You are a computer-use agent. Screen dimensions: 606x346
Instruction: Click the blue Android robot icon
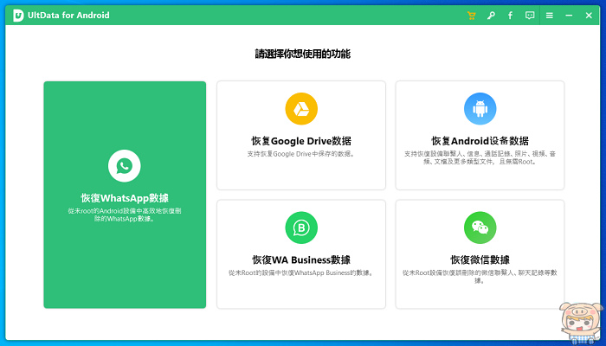(480, 108)
